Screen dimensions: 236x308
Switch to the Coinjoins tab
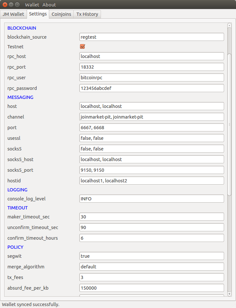tap(61, 14)
